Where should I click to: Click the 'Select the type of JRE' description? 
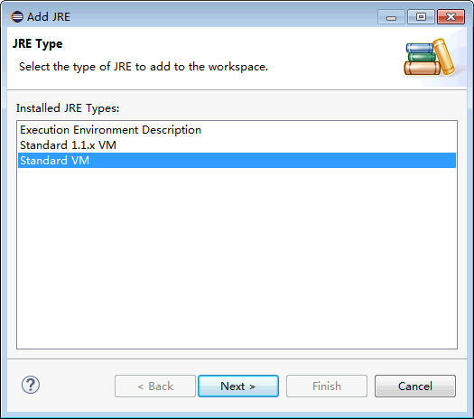pyautogui.click(x=144, y=67)
